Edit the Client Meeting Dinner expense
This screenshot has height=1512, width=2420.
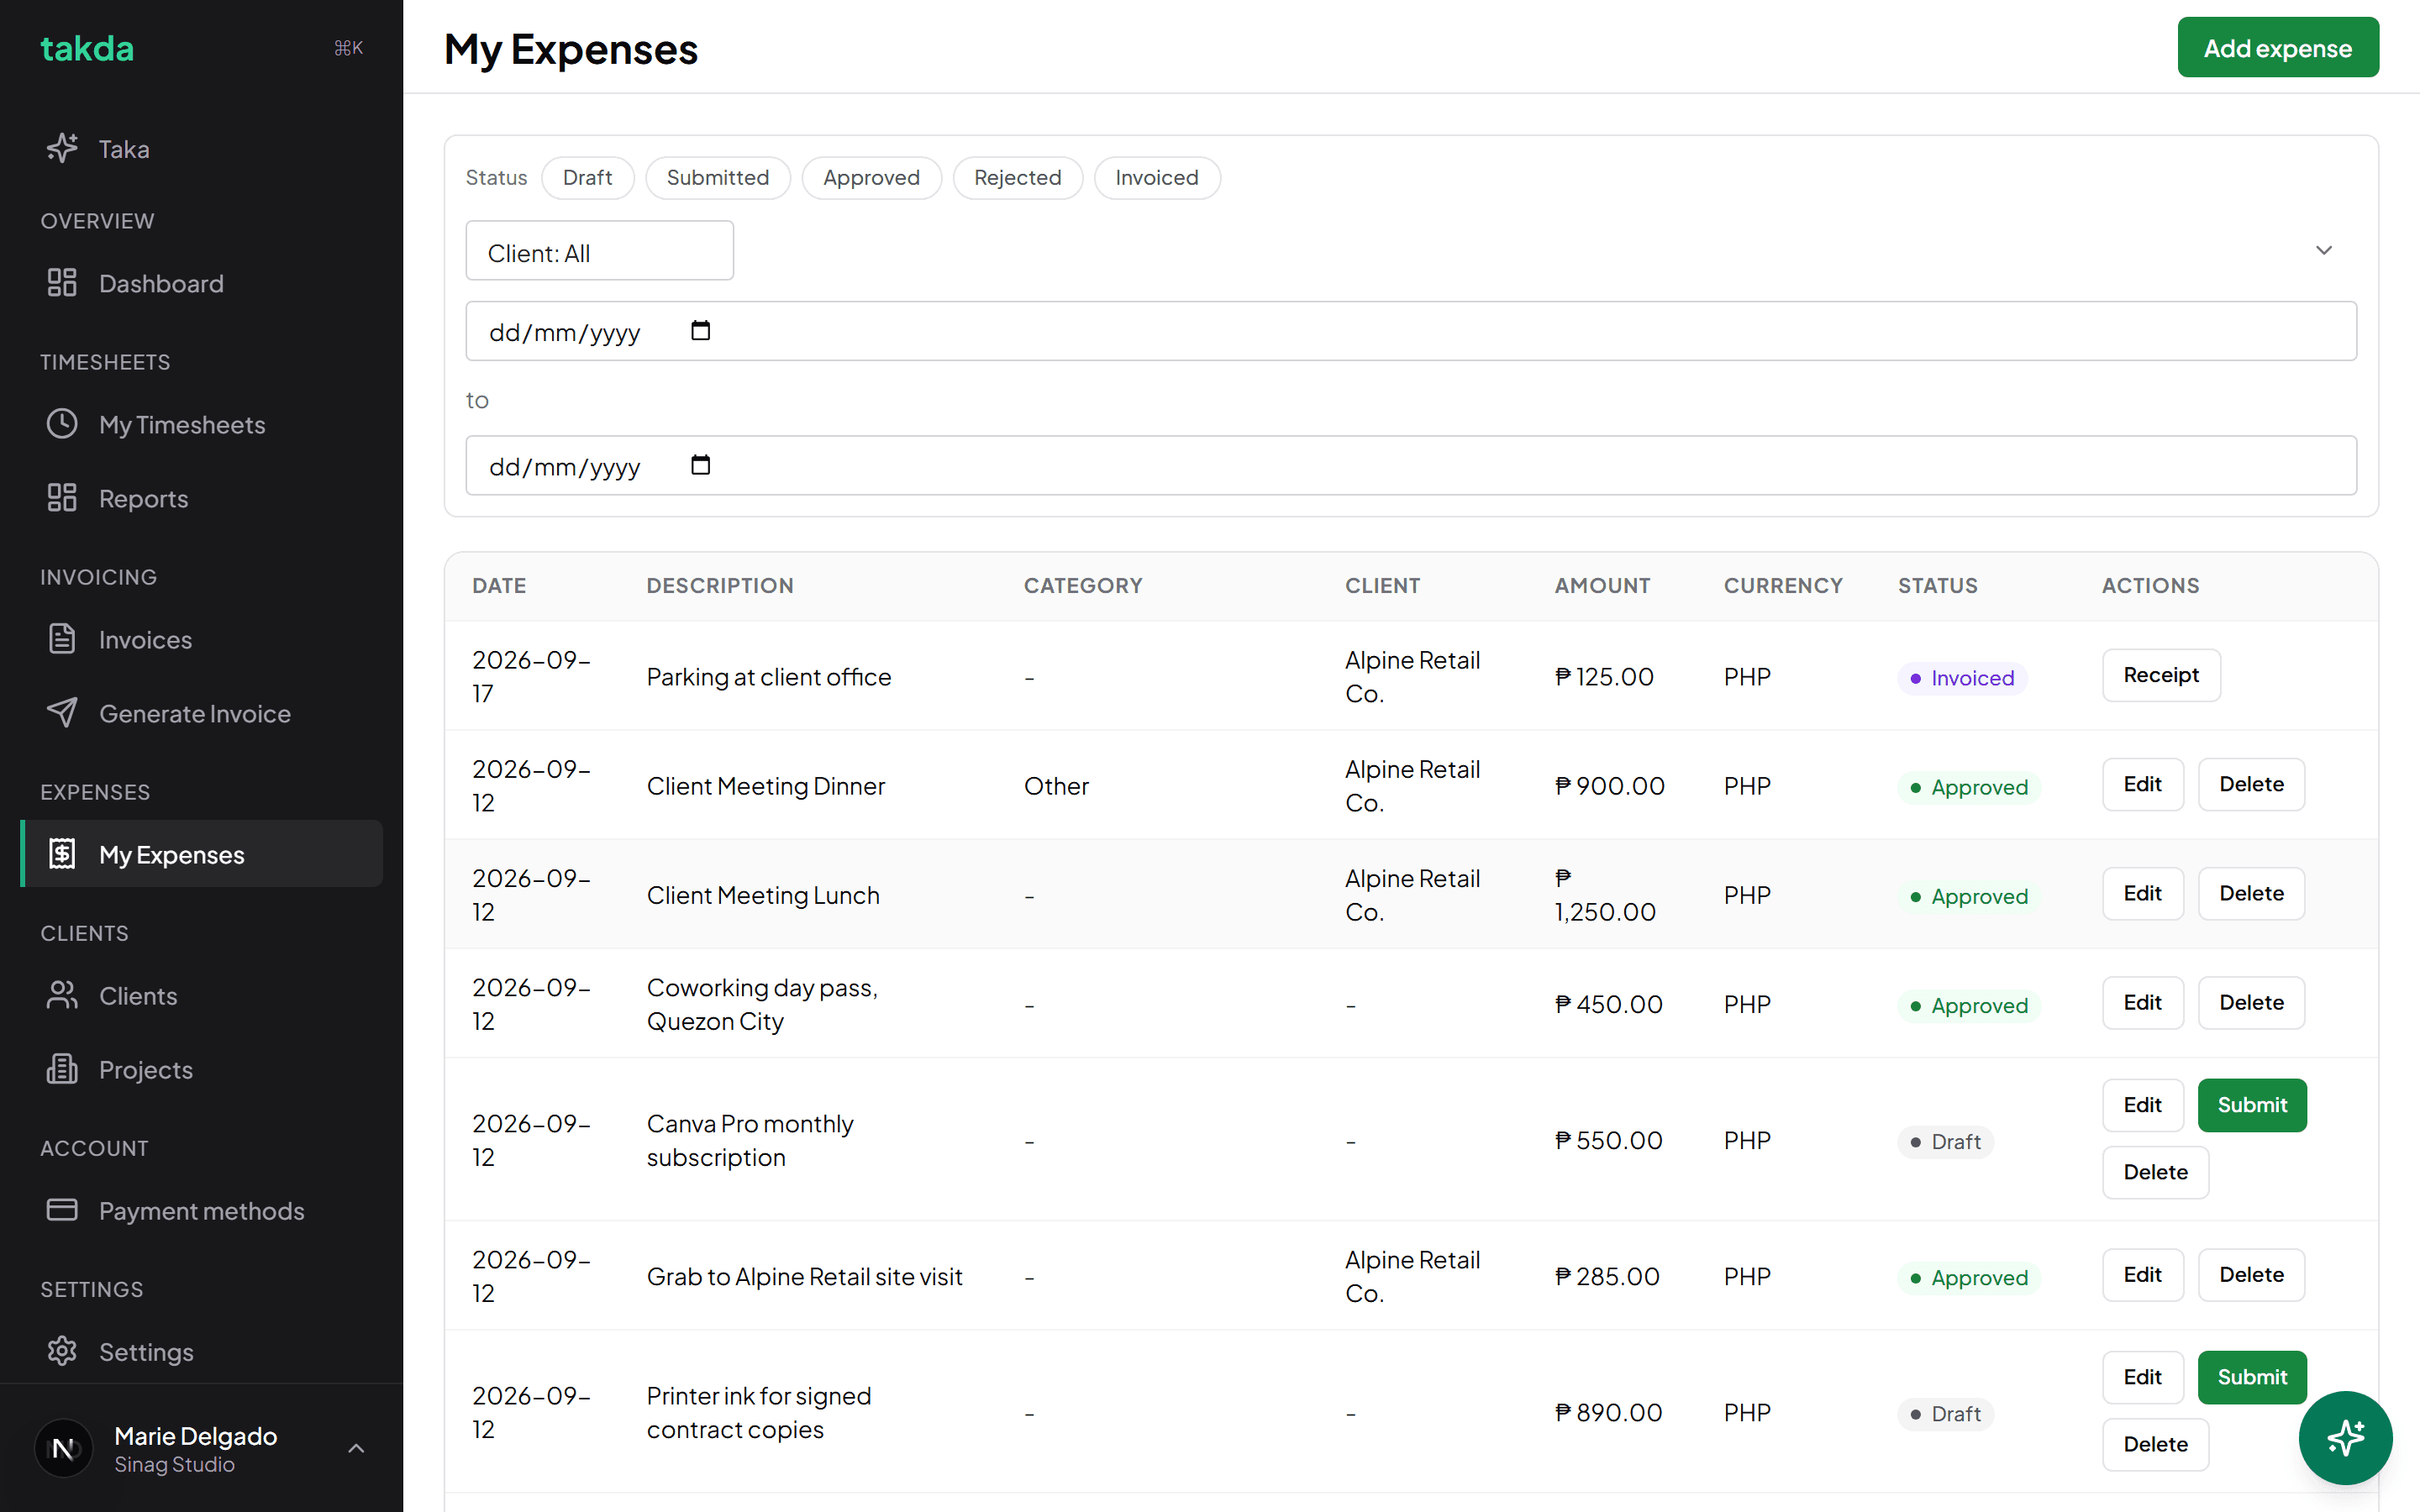2143,784
